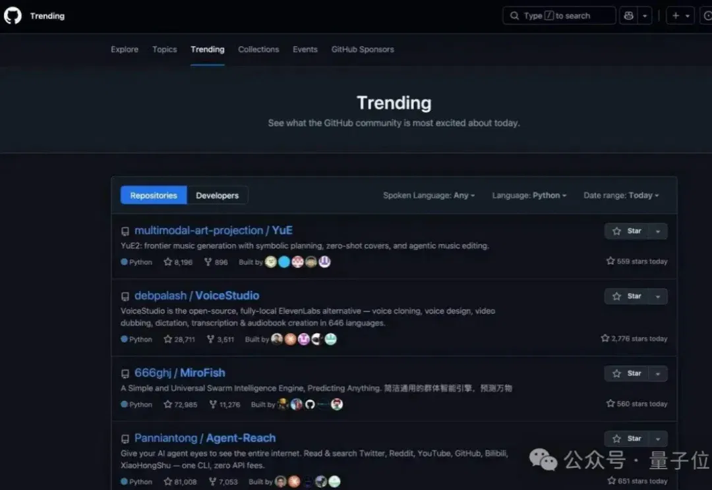
Task: Click the GitHub Octocat logo
Action: pyautogui.click(x=13, y=15)
